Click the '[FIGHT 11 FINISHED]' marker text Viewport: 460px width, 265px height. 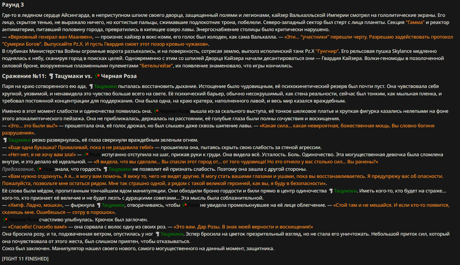[25, 259]
